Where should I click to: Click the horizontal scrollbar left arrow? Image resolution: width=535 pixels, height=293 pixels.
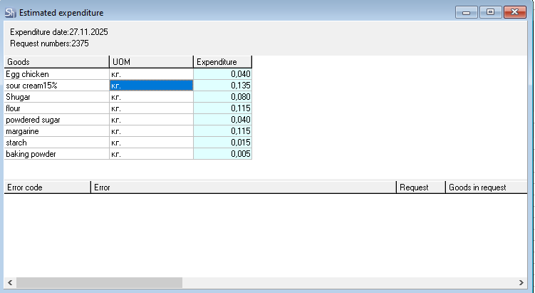click(x=9, y=283)
